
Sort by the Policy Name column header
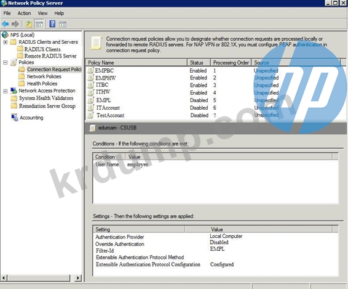pyautogui.click(x=136, y=62)
